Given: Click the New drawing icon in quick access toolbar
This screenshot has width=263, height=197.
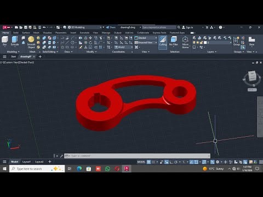Looking at the screenshot, I should [16, 27].
